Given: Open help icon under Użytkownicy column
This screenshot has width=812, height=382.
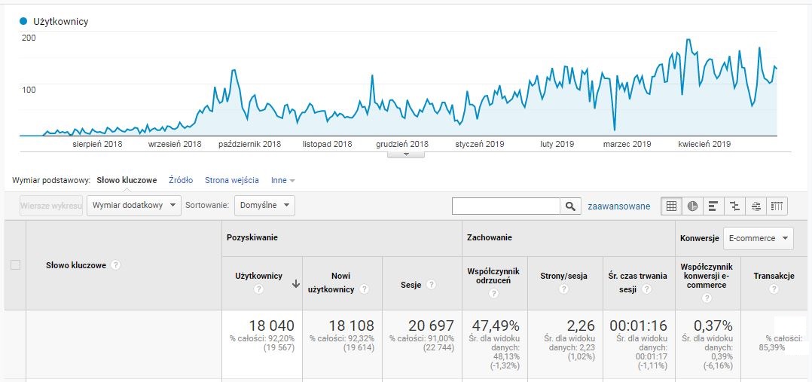Looking at the screenshot, I should tap(259, 289).
